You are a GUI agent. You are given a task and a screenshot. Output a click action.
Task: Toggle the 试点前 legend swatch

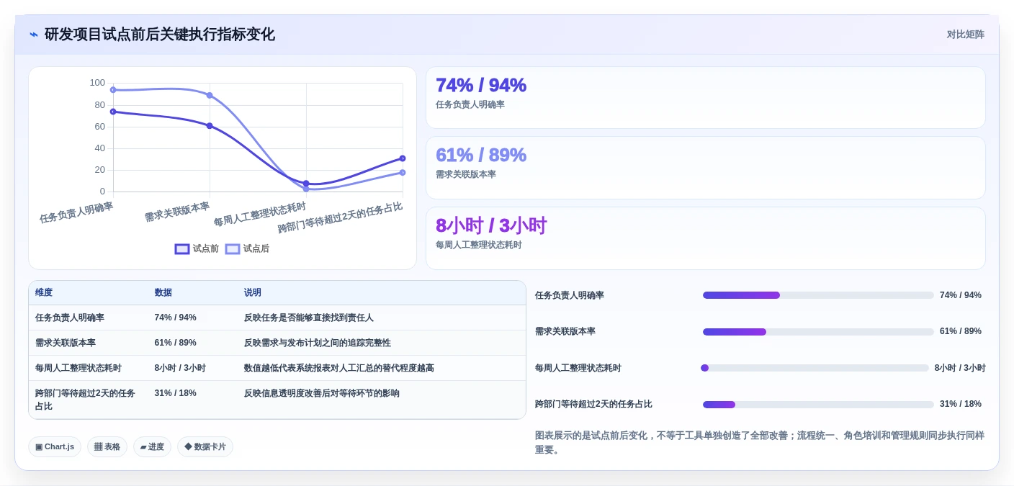tap(182, 249)
